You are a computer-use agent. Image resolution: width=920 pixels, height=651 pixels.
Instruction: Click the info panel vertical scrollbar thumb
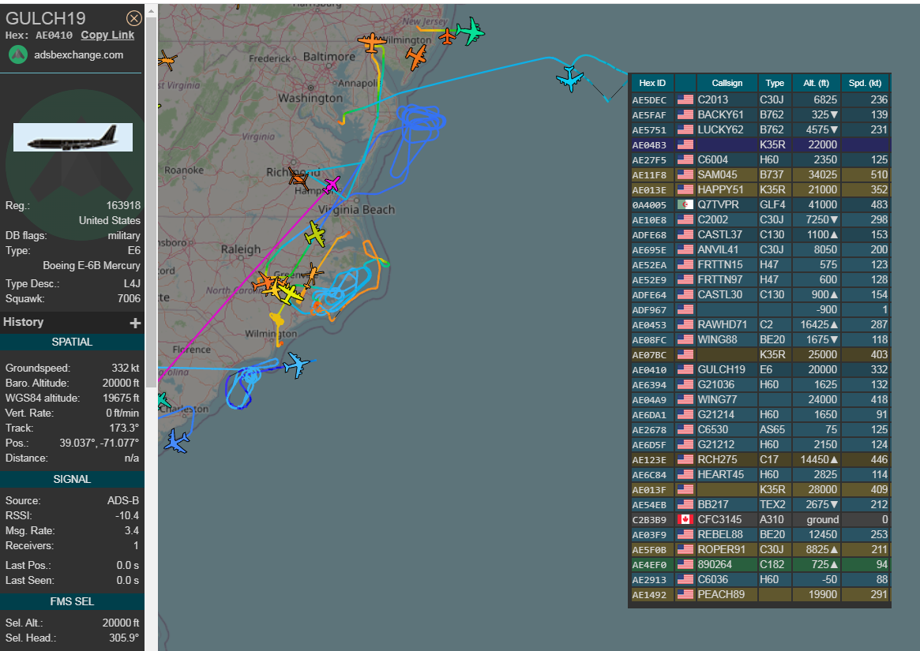point(151,202)
